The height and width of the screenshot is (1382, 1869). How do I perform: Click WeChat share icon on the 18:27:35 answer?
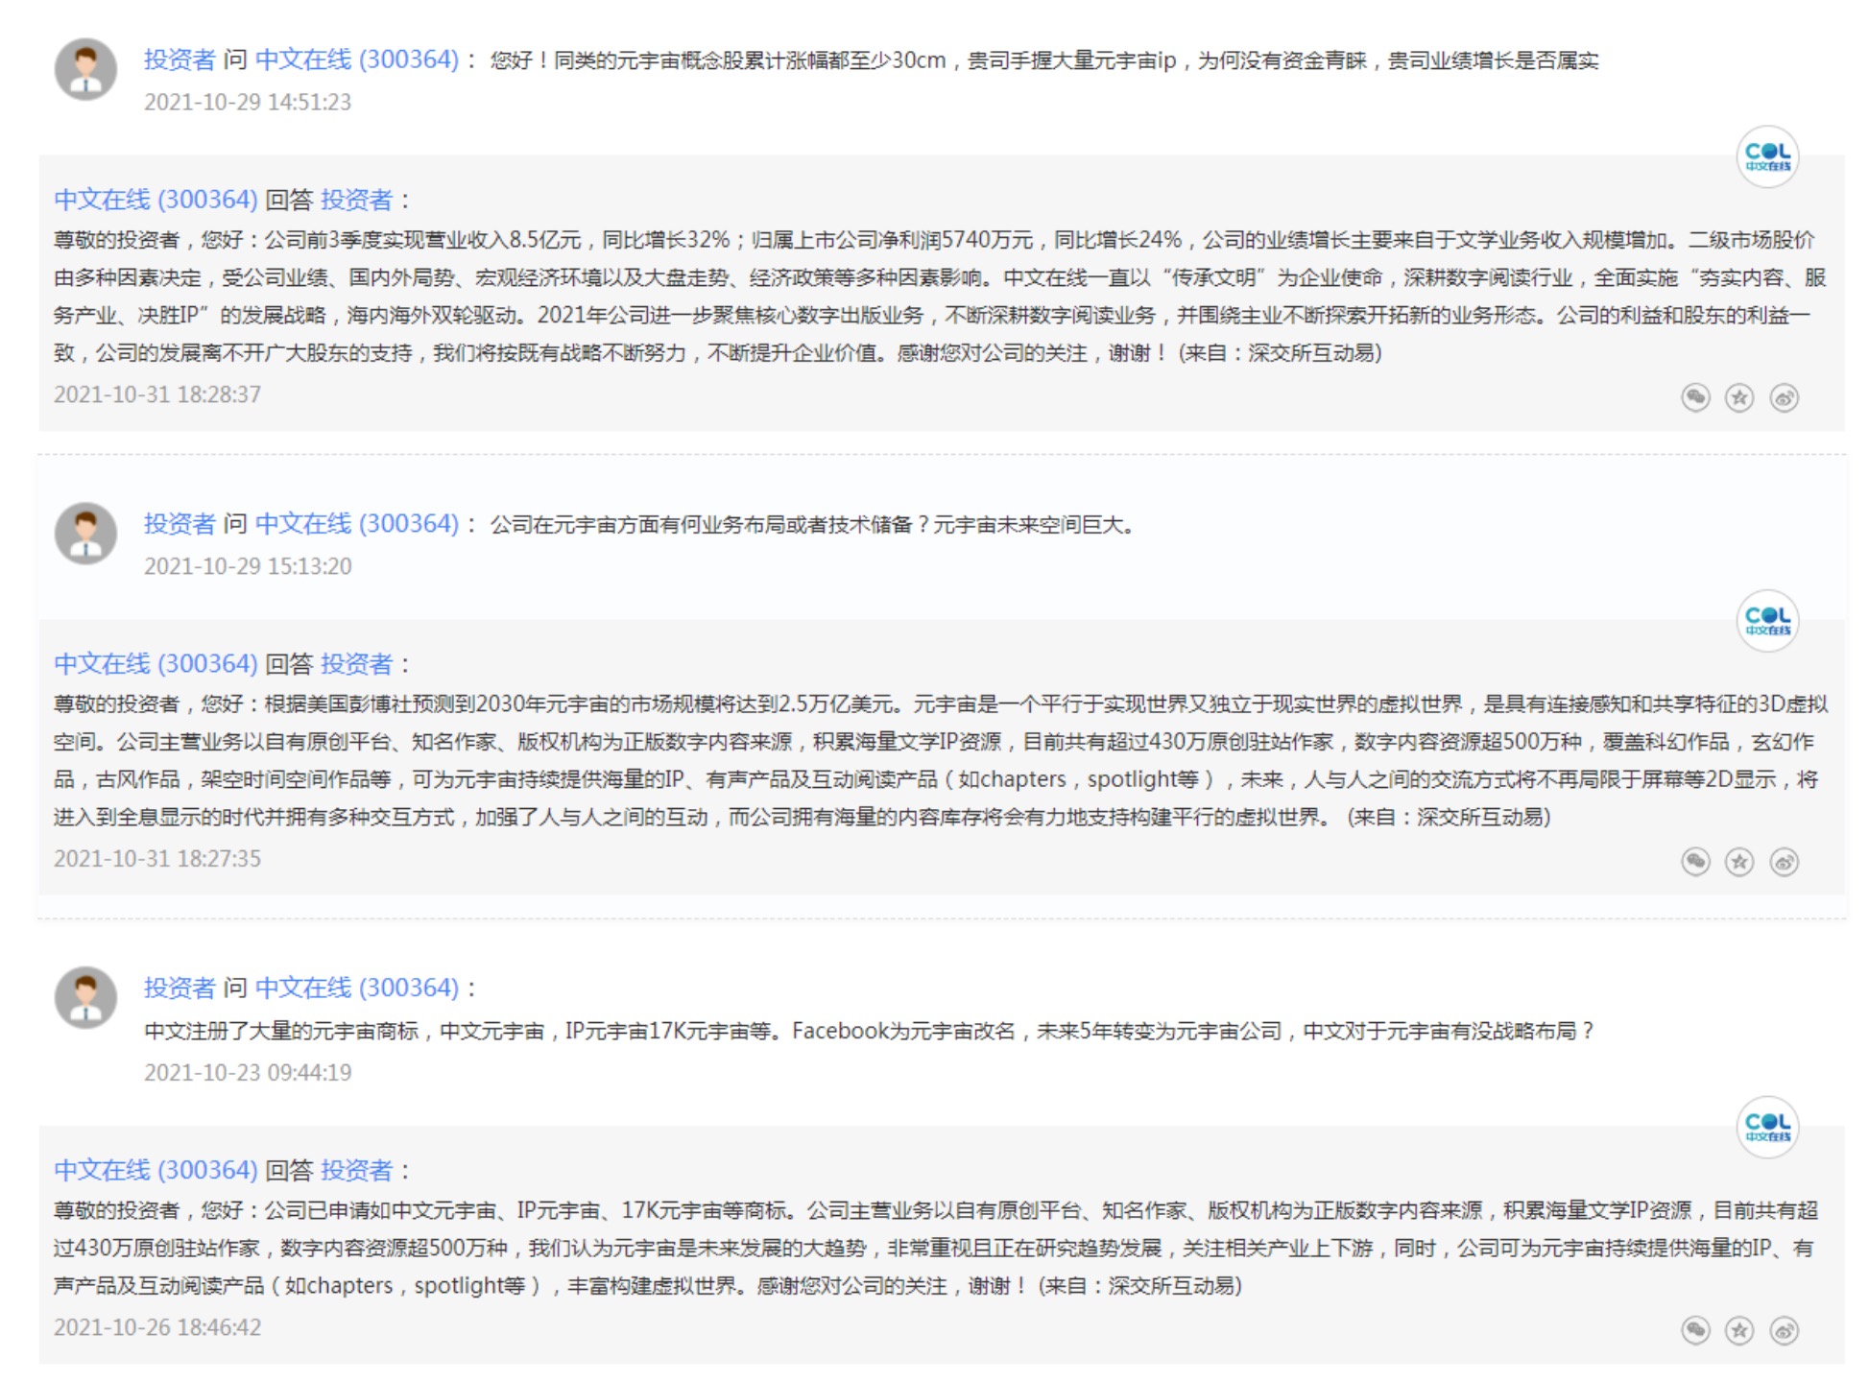[1695, 862]
